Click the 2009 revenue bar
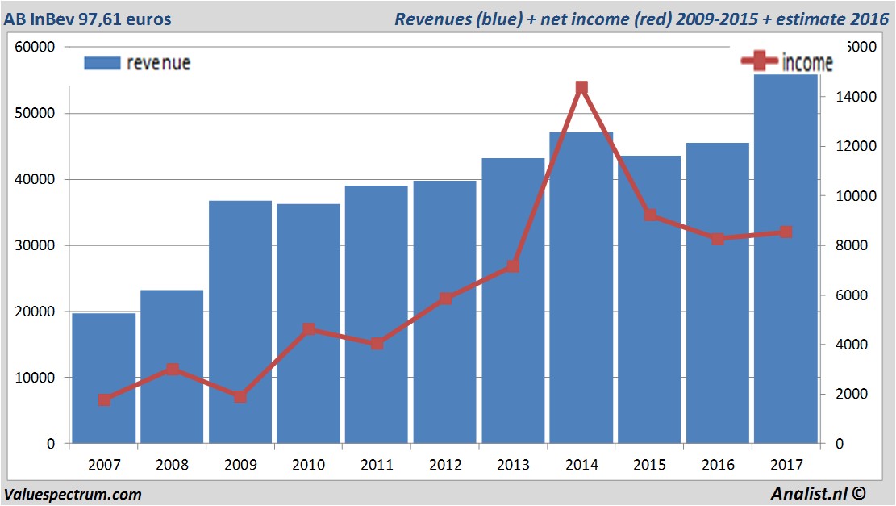 pos(240,322)
